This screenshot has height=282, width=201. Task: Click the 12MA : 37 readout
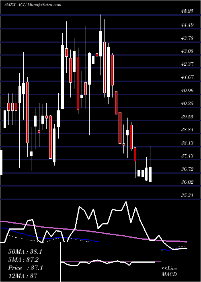[x=23, y=276]
